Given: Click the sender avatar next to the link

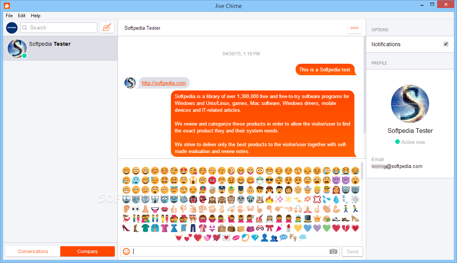Looking at the screenshot, I should (130, 83).
